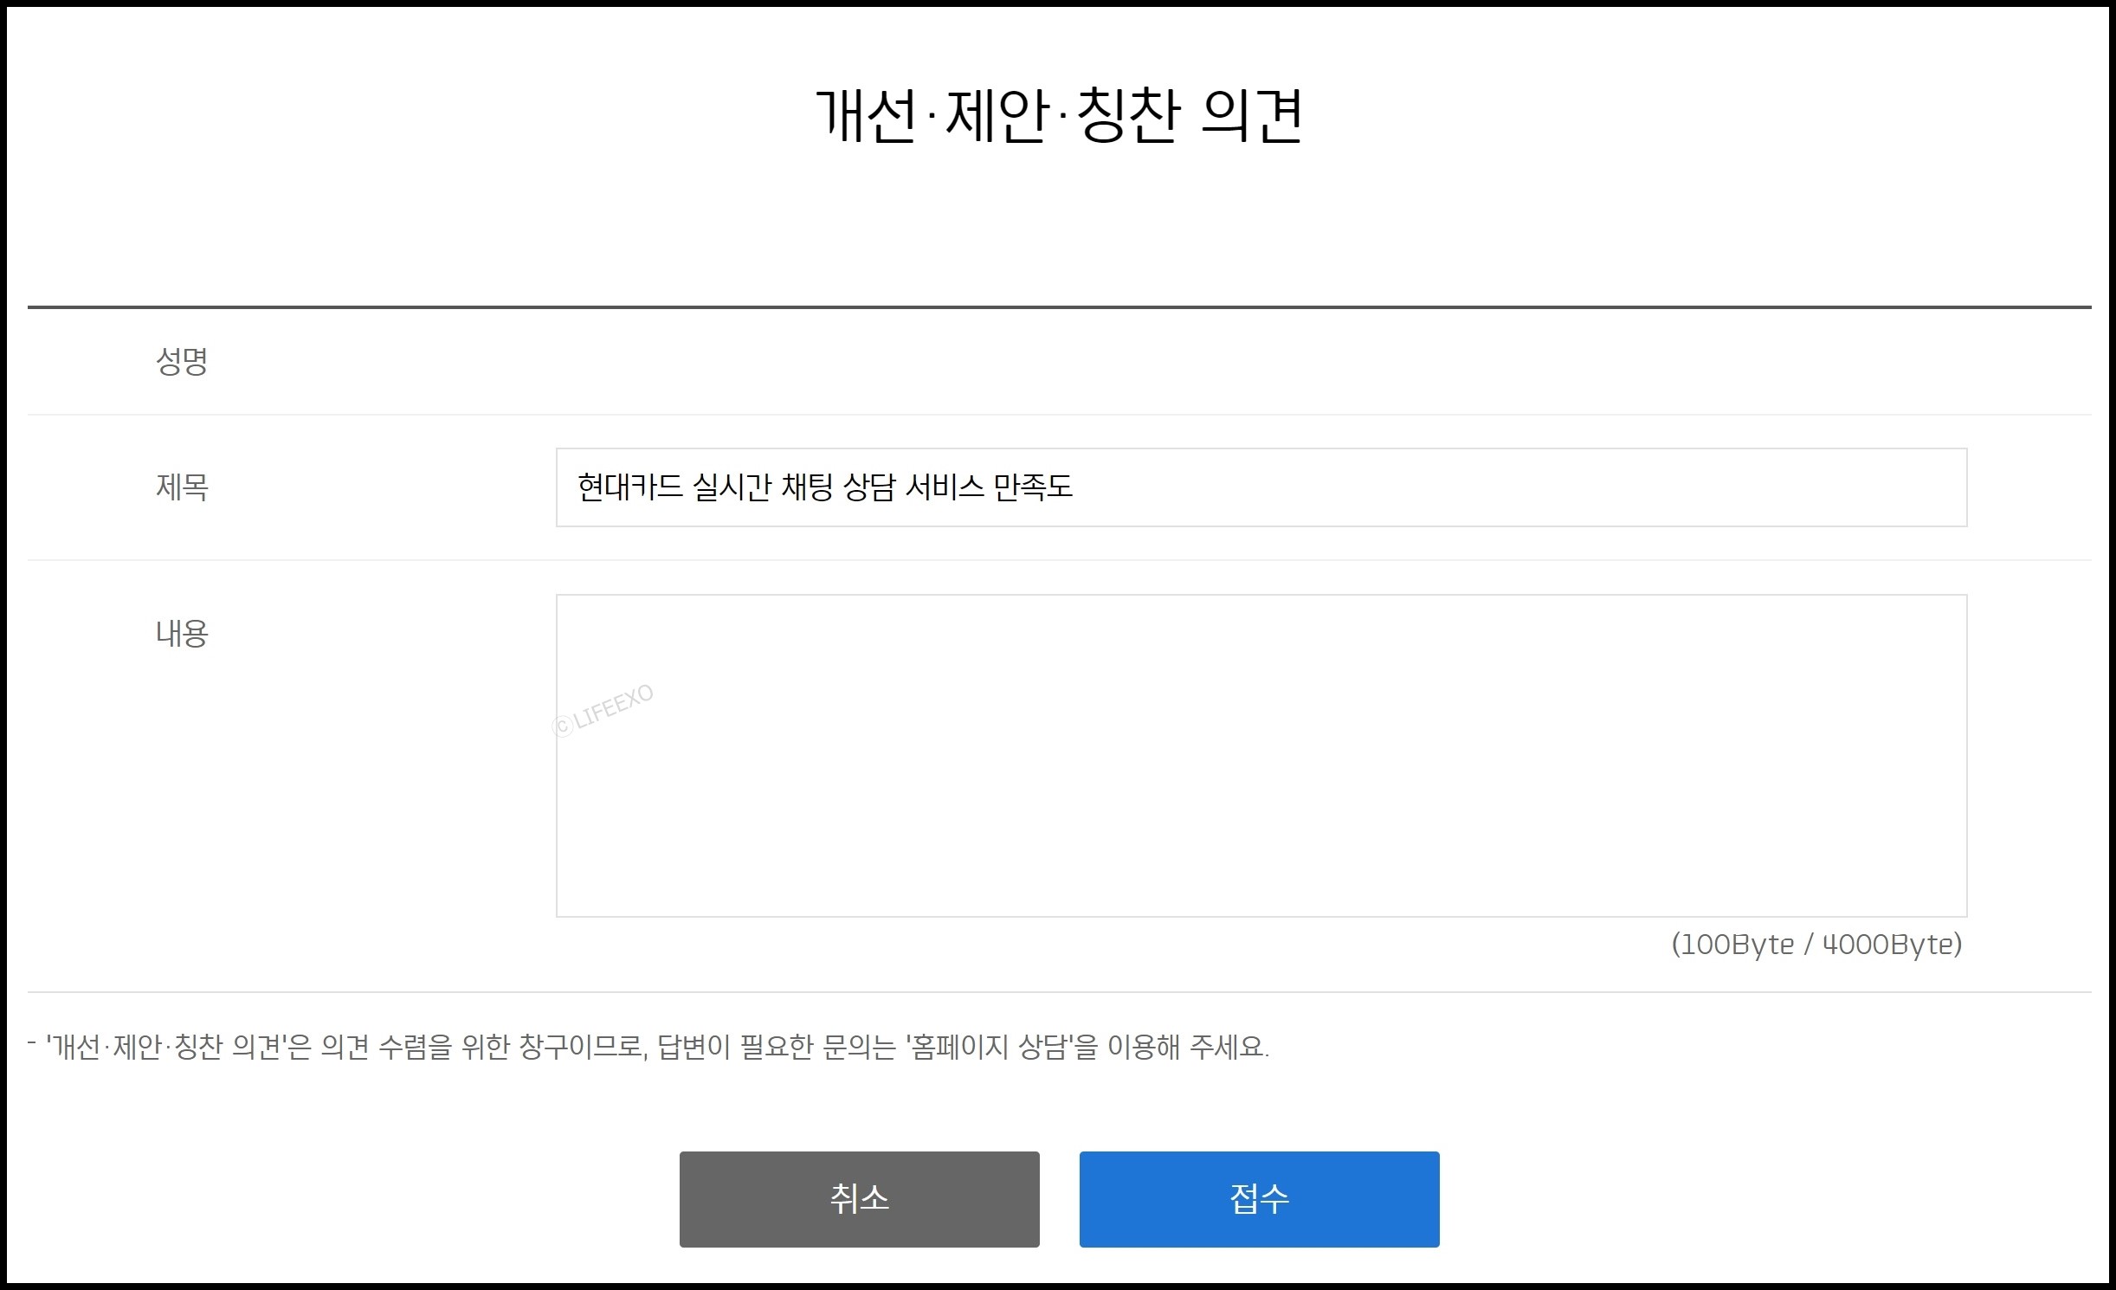Image resolution: width=2116 pixels, height=1290 pixels.
Task: Click the gray 취소 cancel button
Action: point(859,1199)
